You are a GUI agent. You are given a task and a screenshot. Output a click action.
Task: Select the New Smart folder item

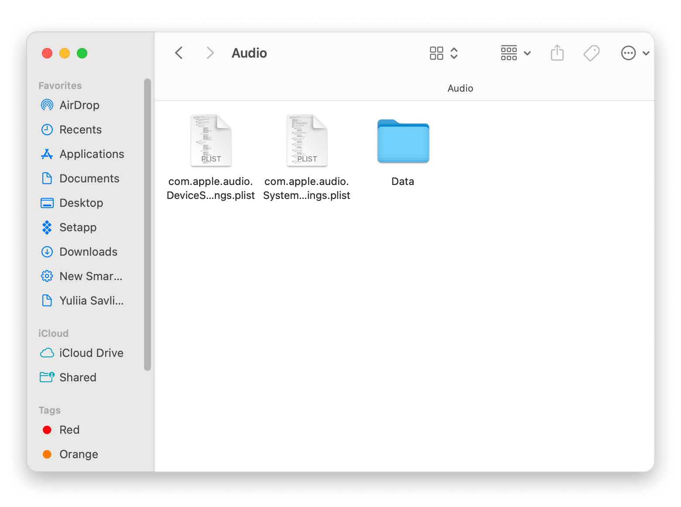tap(90, 276)
